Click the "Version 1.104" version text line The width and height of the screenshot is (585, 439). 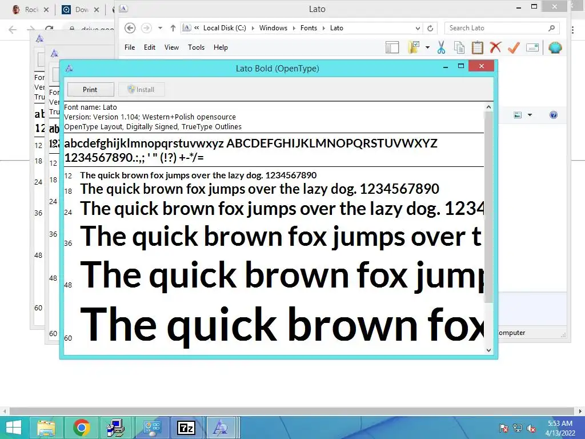coord(150,117)
